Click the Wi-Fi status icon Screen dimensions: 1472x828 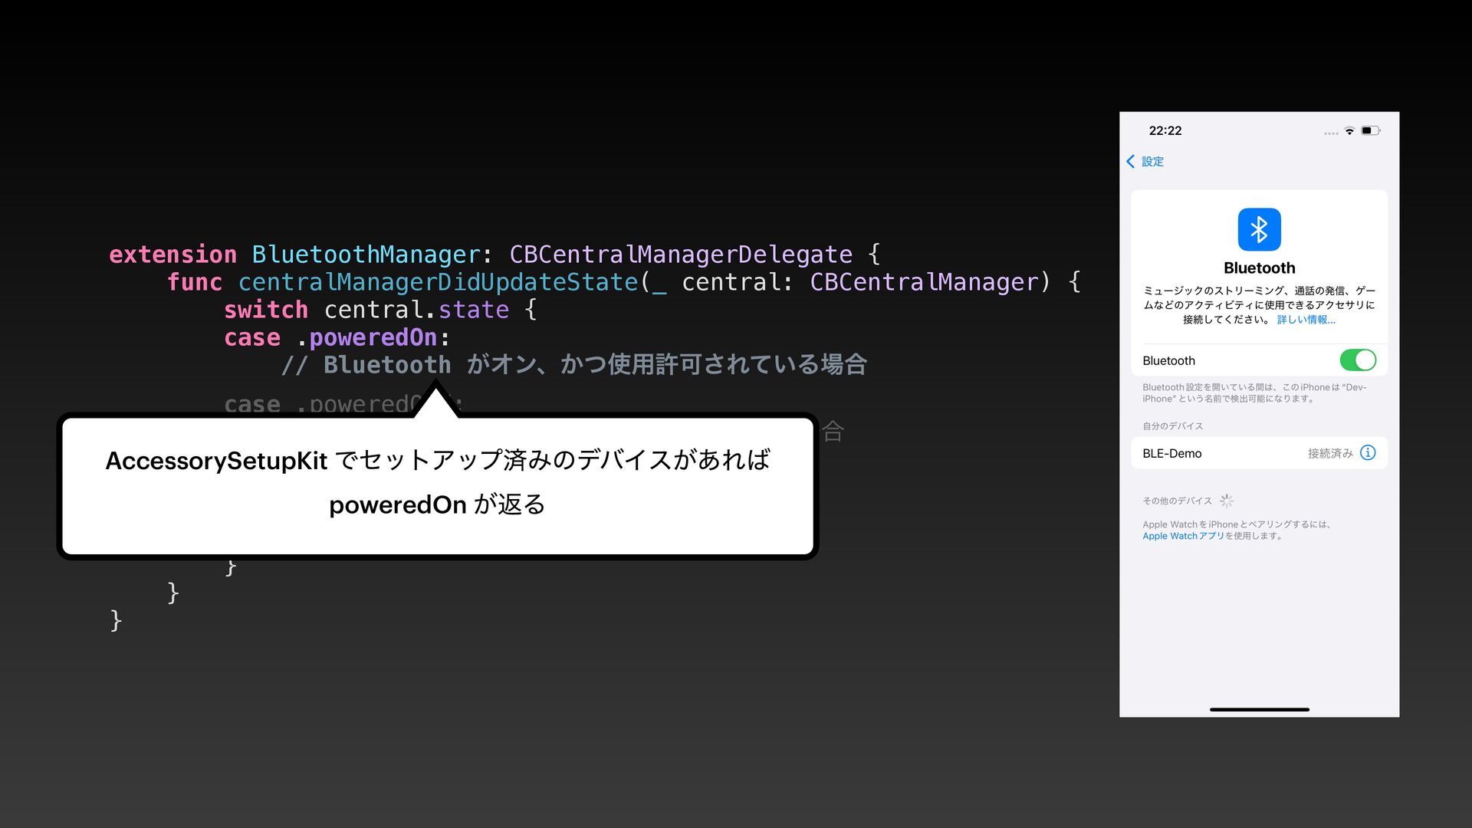(1349, 131)
